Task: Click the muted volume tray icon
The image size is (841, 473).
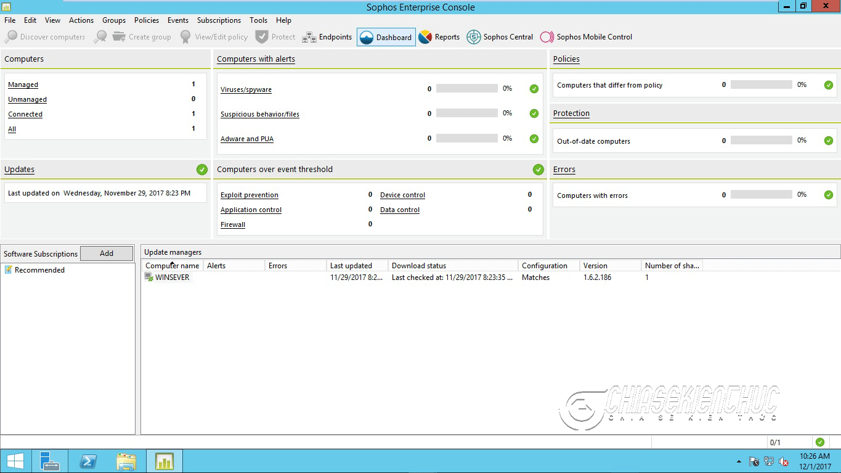Action: pyautogui.click(x=784, y=461)
